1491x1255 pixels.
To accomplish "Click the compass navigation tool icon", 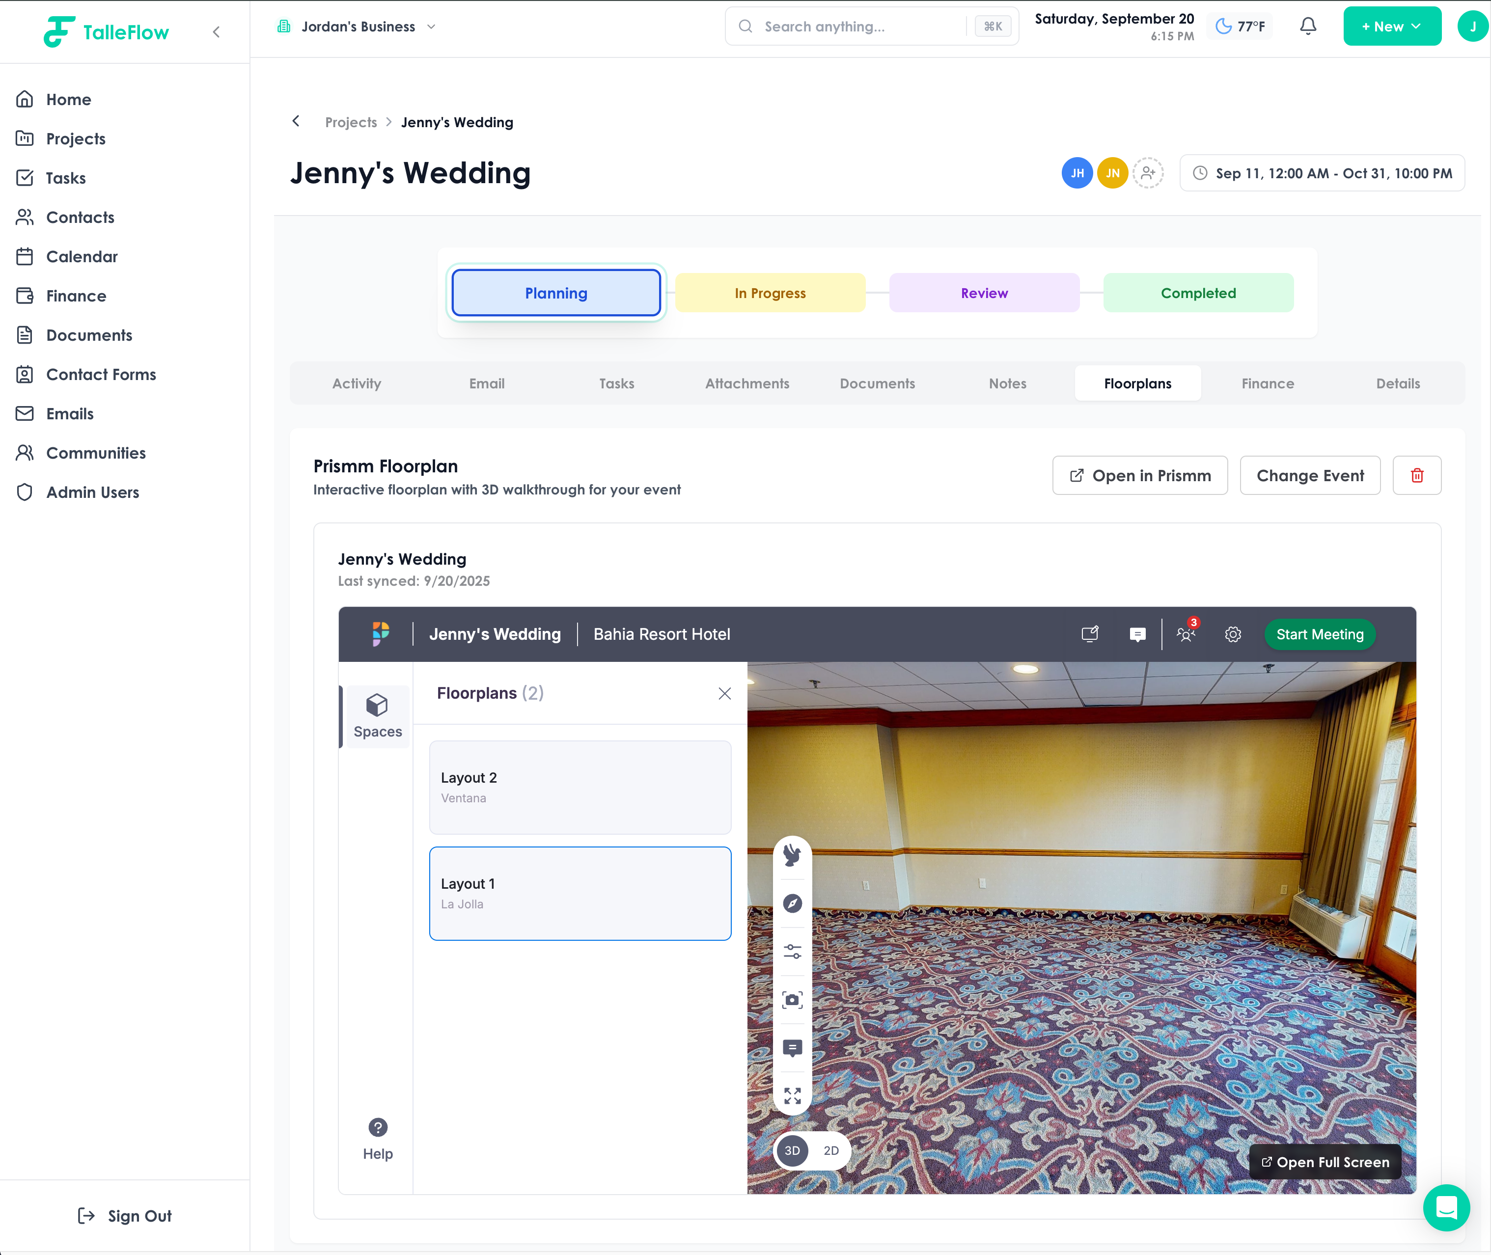I will [792, 903].
